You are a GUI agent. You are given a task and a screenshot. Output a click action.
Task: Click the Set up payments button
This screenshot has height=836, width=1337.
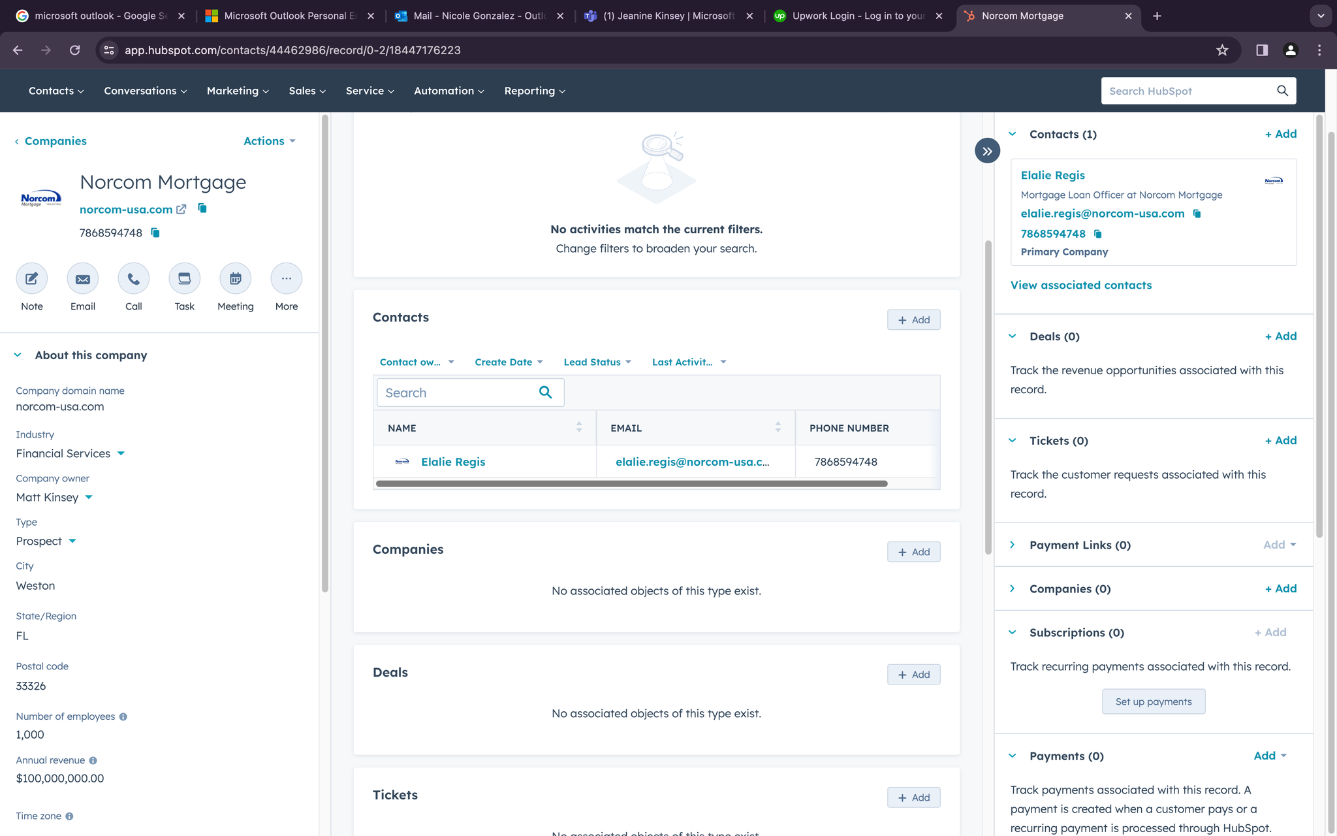(x=1153, y=701)
